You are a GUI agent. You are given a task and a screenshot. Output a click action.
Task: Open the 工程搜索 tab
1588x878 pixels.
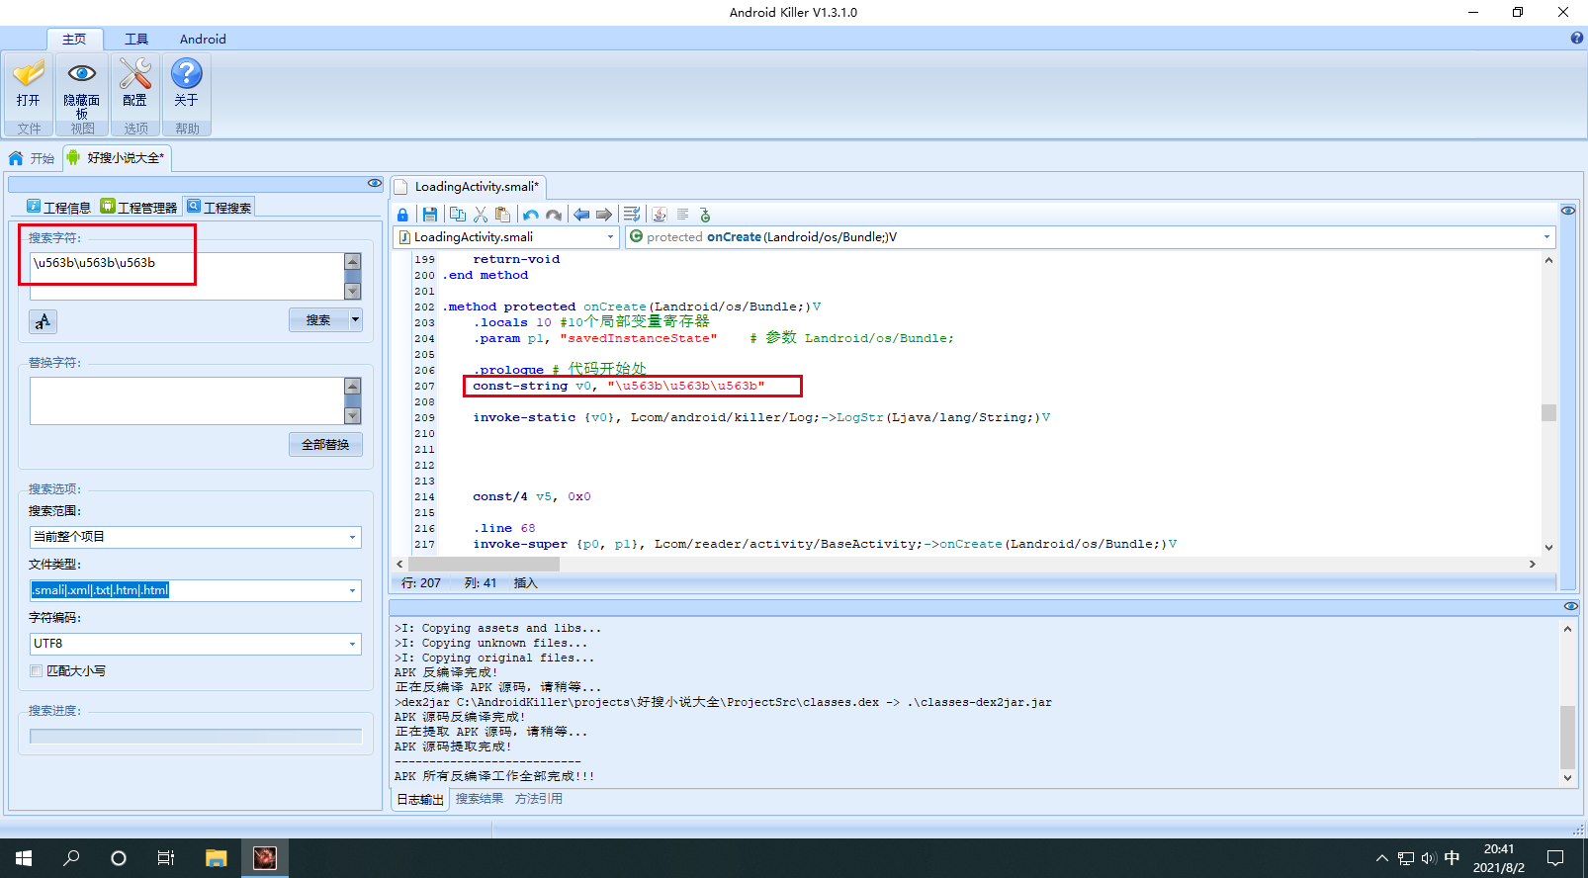[x=220, y=207]
